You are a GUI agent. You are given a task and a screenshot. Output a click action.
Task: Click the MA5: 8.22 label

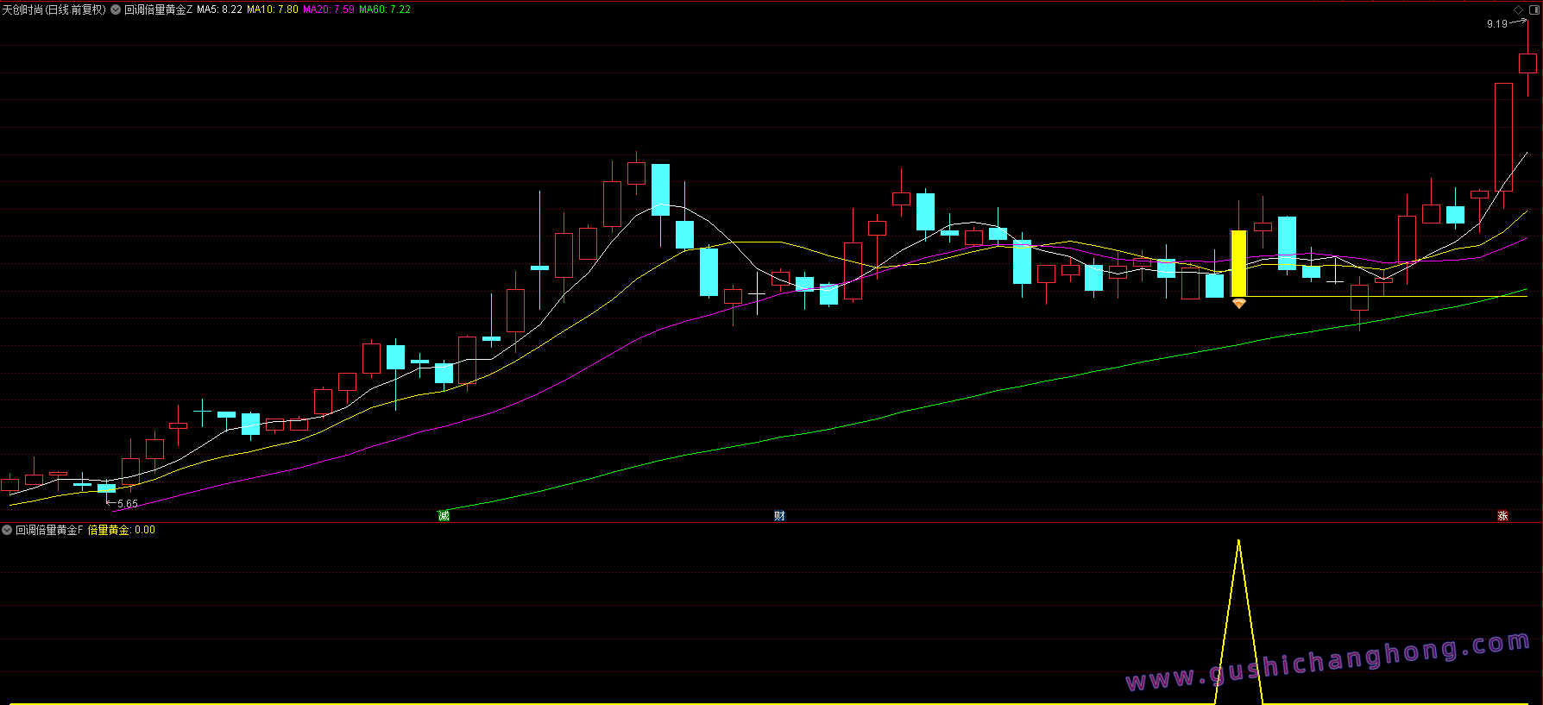(219, 9)
